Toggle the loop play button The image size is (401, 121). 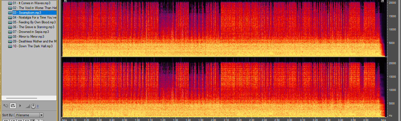(x=13, y=106)
